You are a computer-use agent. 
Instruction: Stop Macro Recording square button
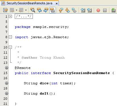click(105, 10)
